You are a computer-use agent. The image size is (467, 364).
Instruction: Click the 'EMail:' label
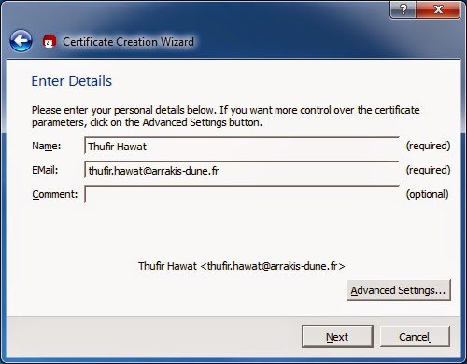tap(45, 170)
